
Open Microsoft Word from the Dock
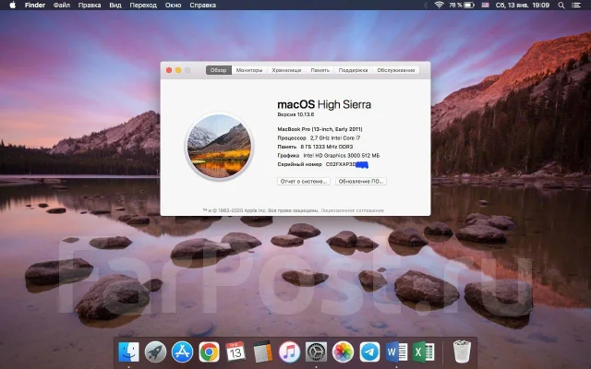[x=396, y=352]
